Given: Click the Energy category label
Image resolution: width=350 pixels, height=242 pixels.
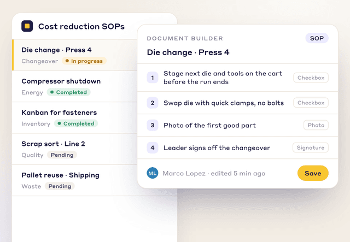Looking at the screenshot, I should (32, 92).
